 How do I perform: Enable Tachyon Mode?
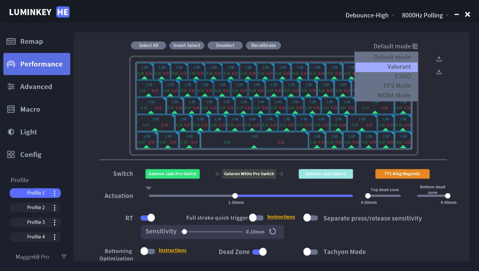310,252
